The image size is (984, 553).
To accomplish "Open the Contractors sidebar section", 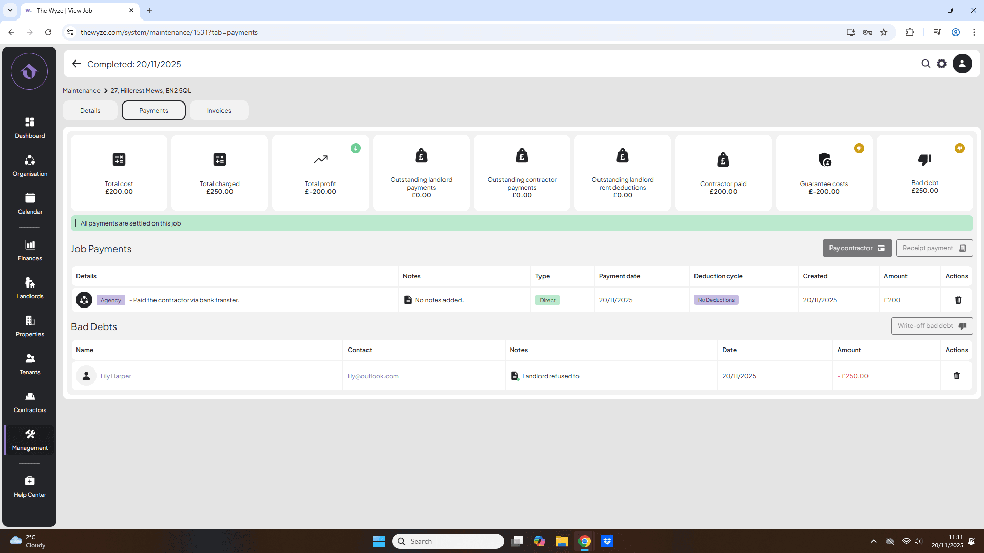I will (x=30, y=402).
